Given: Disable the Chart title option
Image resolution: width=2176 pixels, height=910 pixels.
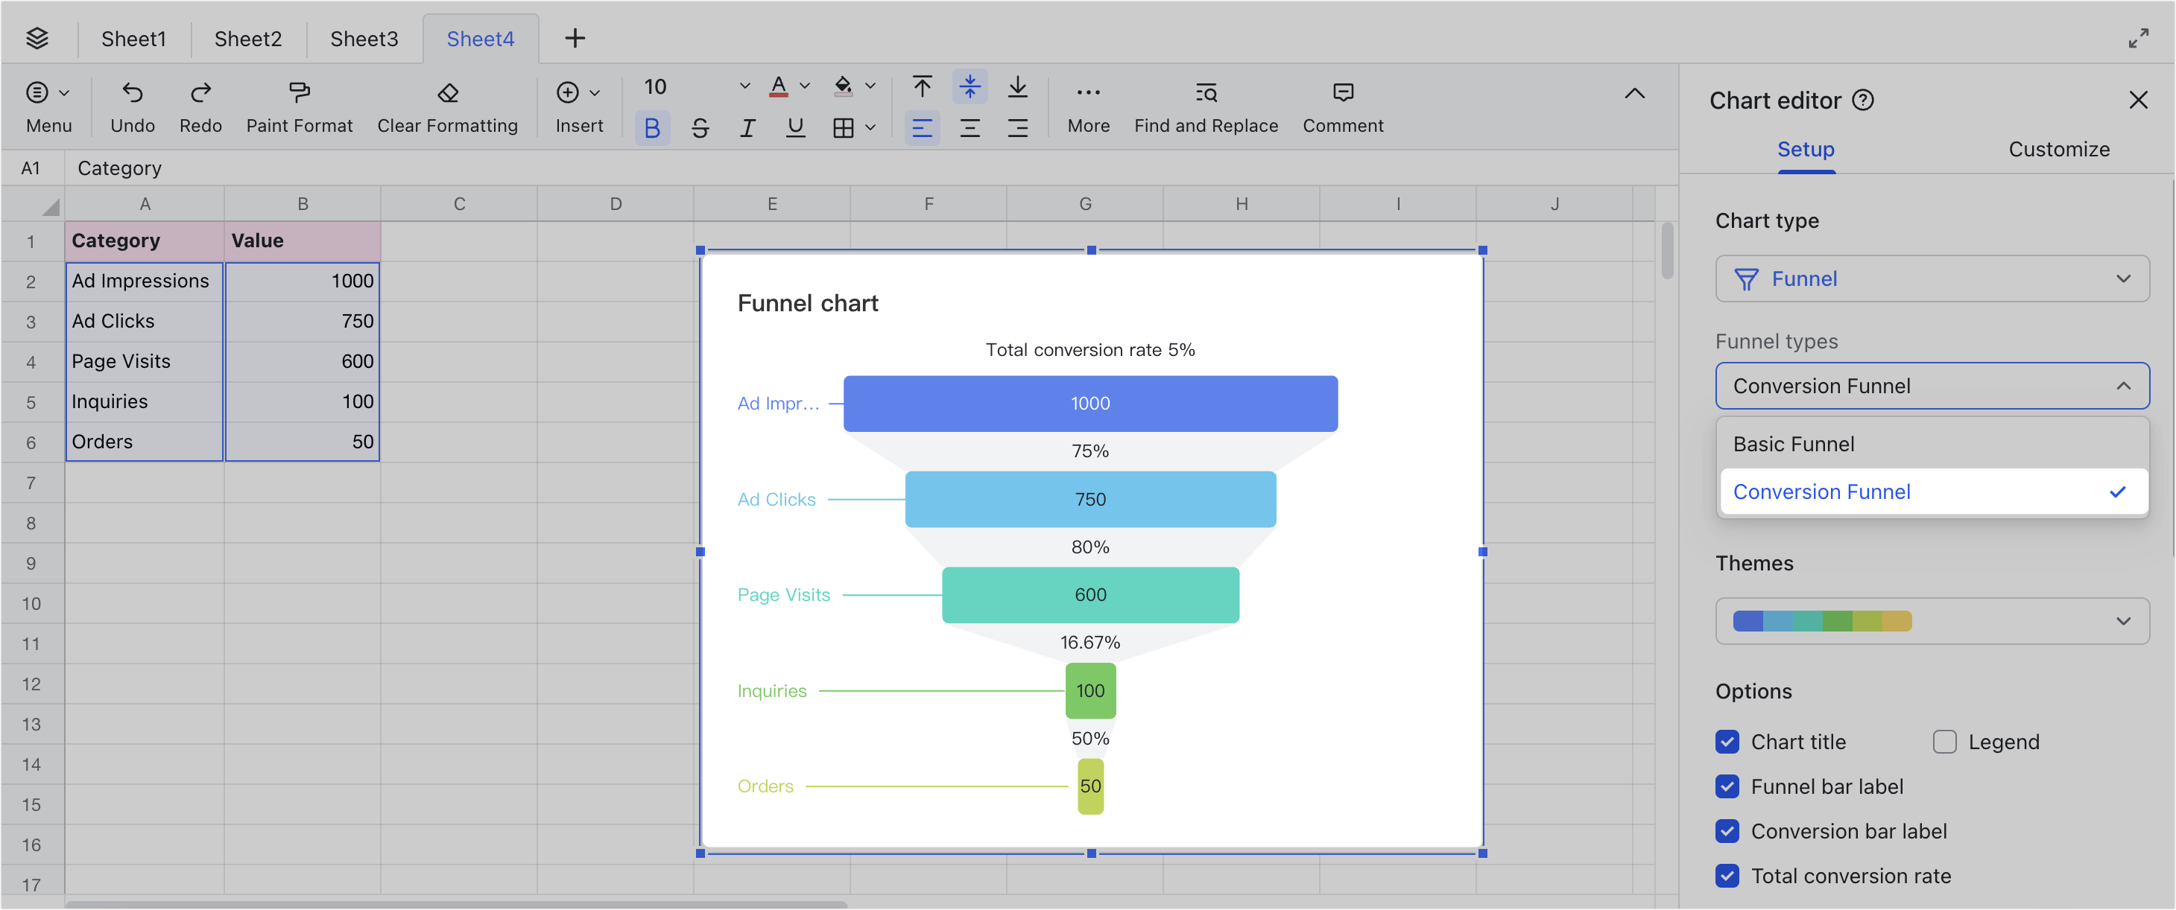Looking at the screenshot, I should [1727, 742].
